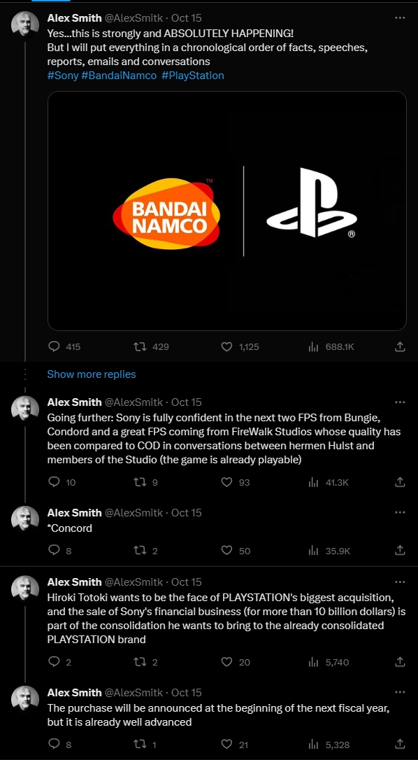This screenshot has width=418, height=760.
Task: Open more options on Hiroki Totoki tweet
Action: pos(400,582)
